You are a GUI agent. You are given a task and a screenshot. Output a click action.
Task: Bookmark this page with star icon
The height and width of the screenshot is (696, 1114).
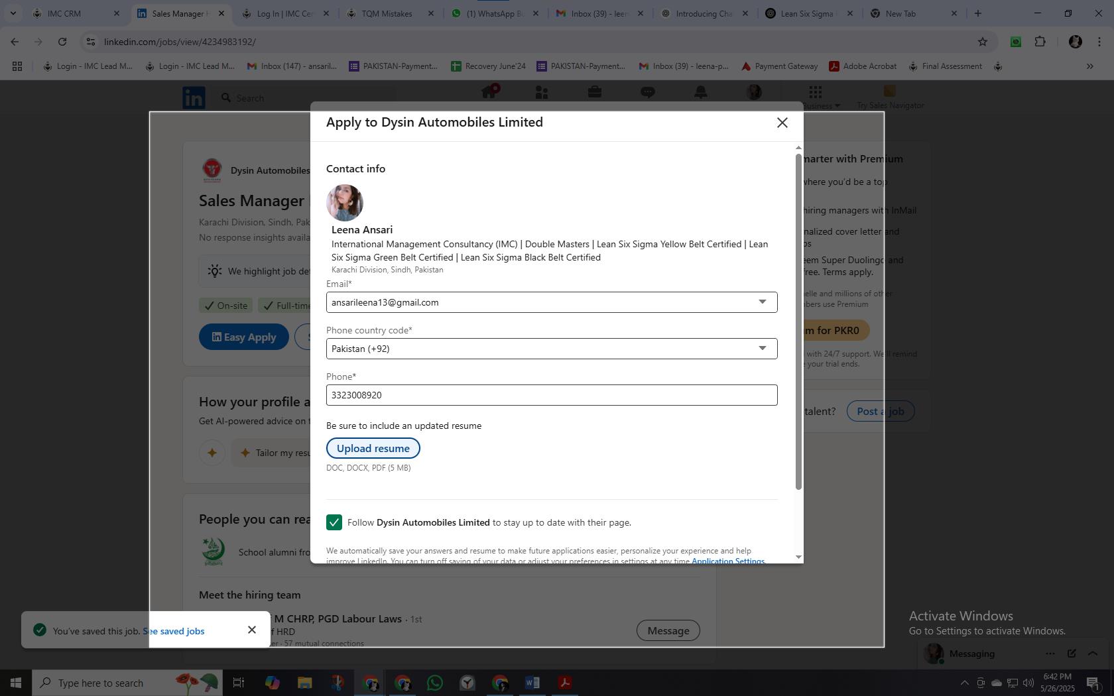983,42
